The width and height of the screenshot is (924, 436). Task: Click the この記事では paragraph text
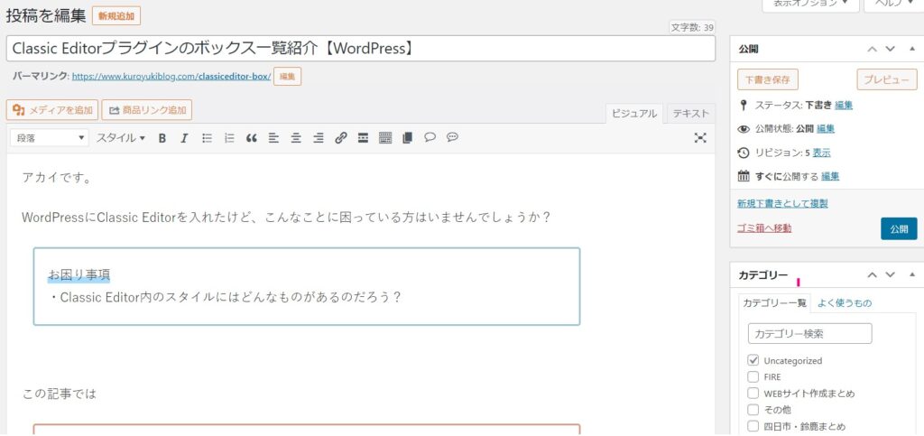(59, 394)
